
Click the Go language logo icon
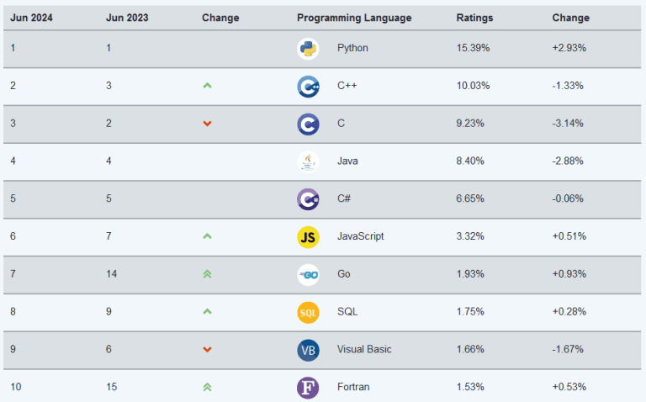pos(308,275)
